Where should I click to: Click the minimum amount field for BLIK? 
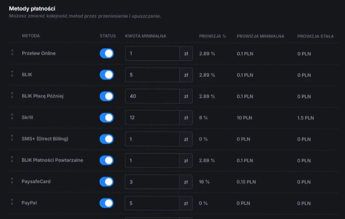click(152, 75)
